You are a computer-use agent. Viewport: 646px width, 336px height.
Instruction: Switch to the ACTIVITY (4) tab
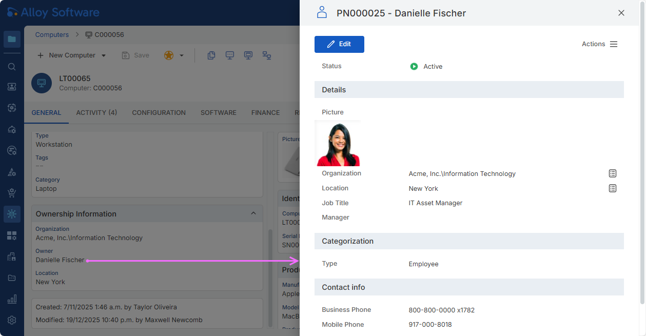96,113
